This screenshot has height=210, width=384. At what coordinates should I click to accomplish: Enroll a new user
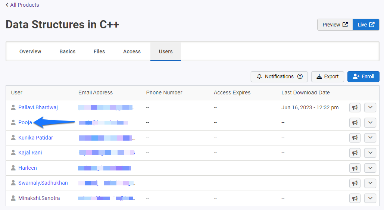[363, 76]
